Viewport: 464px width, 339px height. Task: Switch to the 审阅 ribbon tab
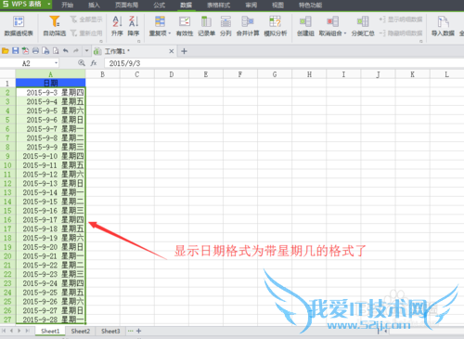251,5
